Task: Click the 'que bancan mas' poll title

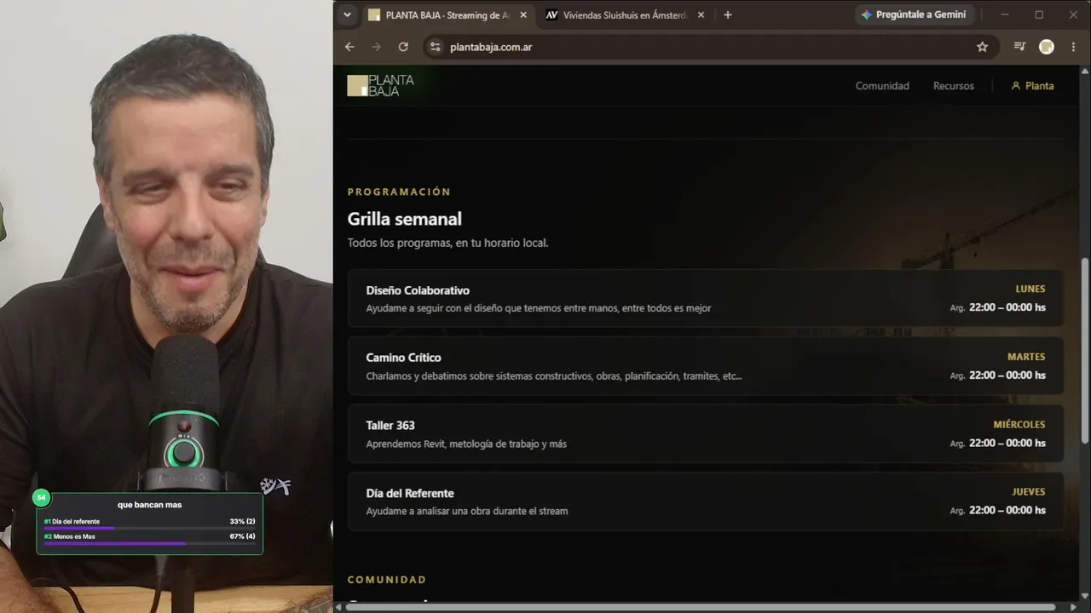Action: (150, 505)
